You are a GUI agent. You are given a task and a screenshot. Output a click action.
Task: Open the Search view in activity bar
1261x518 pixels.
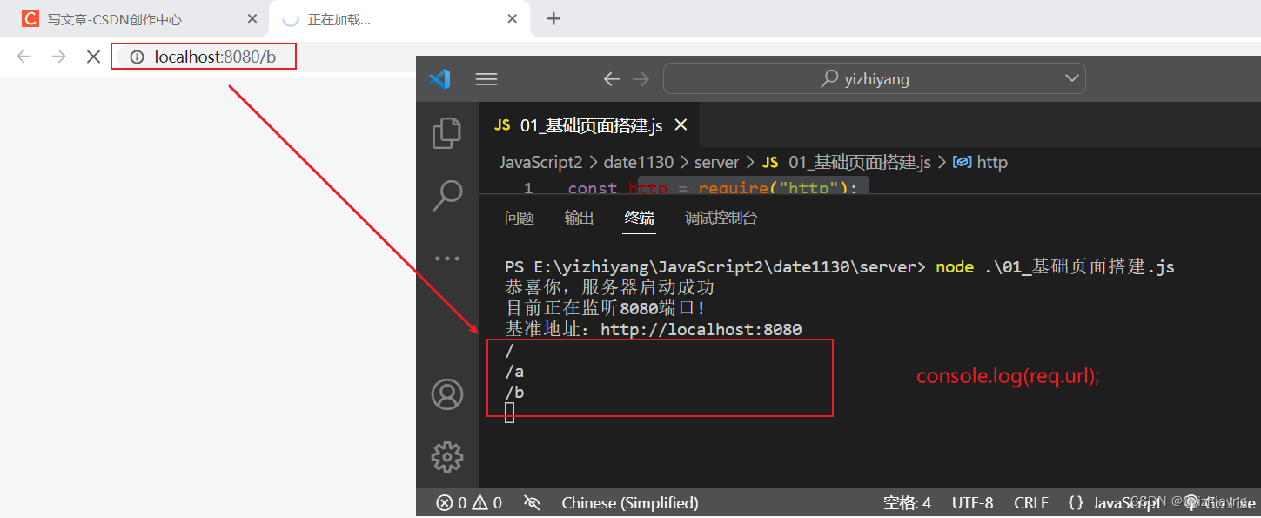(x=447, y=196)
